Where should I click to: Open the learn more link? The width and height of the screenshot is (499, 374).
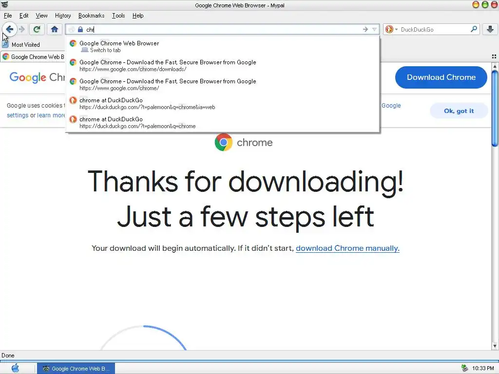tap(51, 115)
